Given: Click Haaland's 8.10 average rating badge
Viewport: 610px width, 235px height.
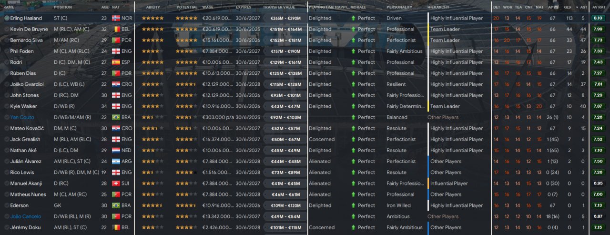Looking at the screenshot, I should pos(598,18).
